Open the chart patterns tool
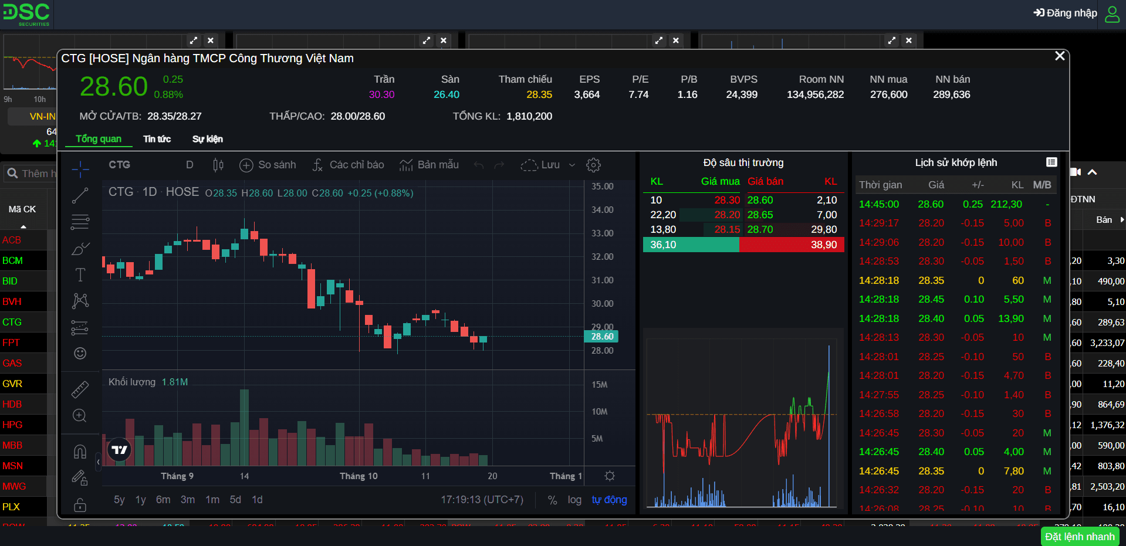The height and width of the screenshot is (546, 1126). point(80,301)
